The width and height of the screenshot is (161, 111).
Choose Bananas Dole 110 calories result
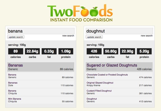pyautogui.click(x=41, y=84)
